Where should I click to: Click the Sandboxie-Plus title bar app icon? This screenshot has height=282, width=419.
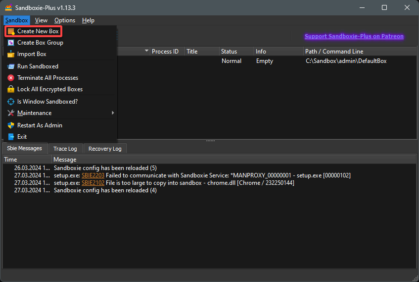click(8, 7)
